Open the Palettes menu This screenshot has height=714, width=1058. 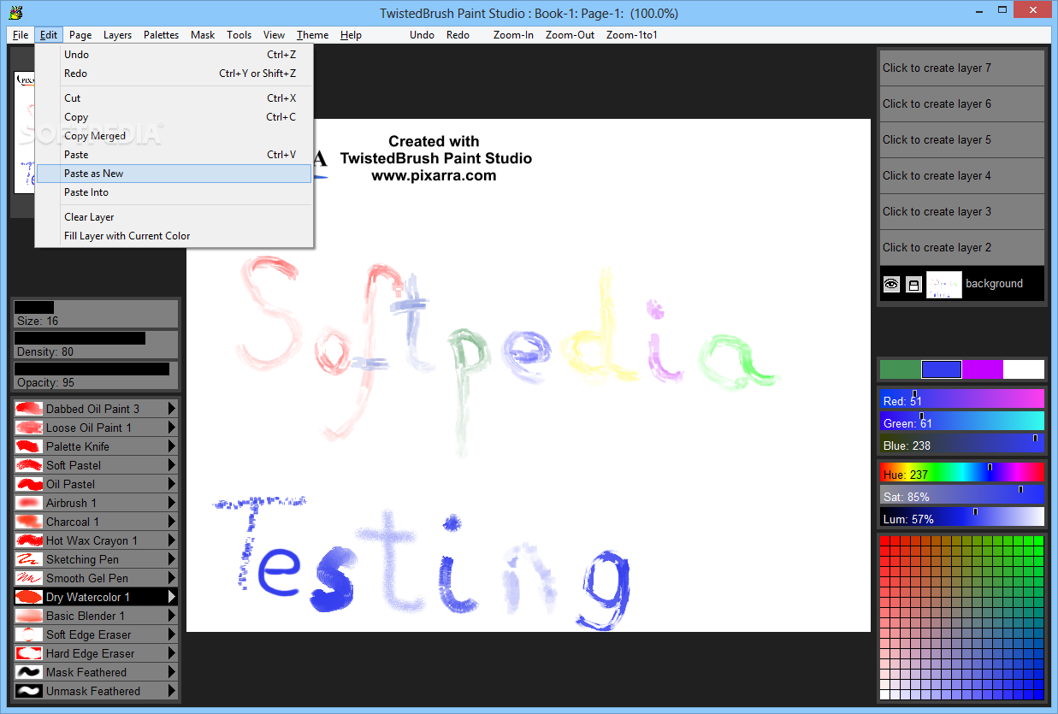pos(161,35)
